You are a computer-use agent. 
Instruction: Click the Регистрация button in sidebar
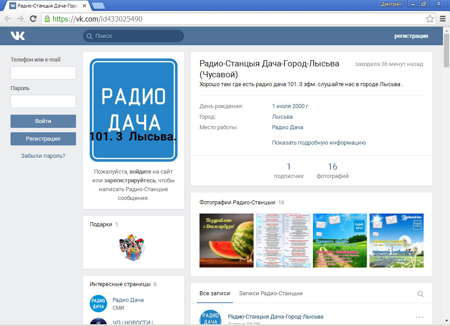coord(44,138)
